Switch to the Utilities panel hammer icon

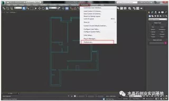click(166, 12)
